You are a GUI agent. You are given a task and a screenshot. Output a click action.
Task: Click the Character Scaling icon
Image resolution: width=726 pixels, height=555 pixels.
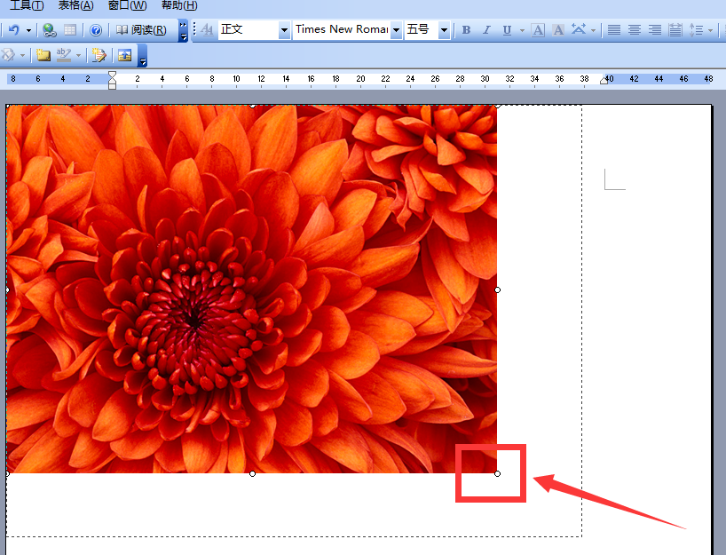click(x=579, y=30)
